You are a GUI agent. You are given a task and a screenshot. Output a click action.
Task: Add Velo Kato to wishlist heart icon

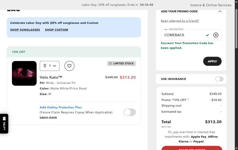[70, 66]
